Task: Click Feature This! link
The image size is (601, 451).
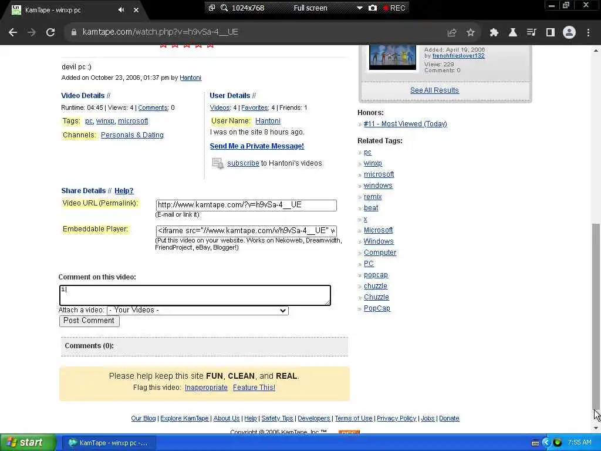Action: [x=254, y=388]
